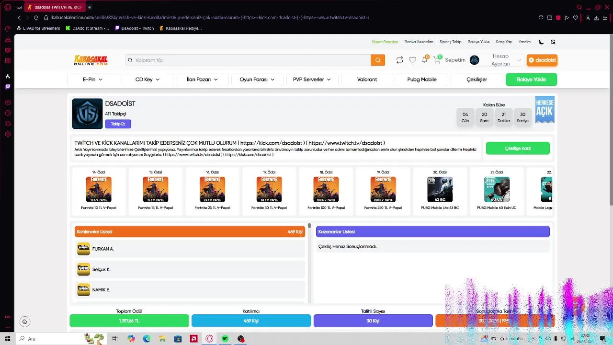Open Microsoft Edge from the taskbar
Screen dimensions: 613x345
point(147,339)
